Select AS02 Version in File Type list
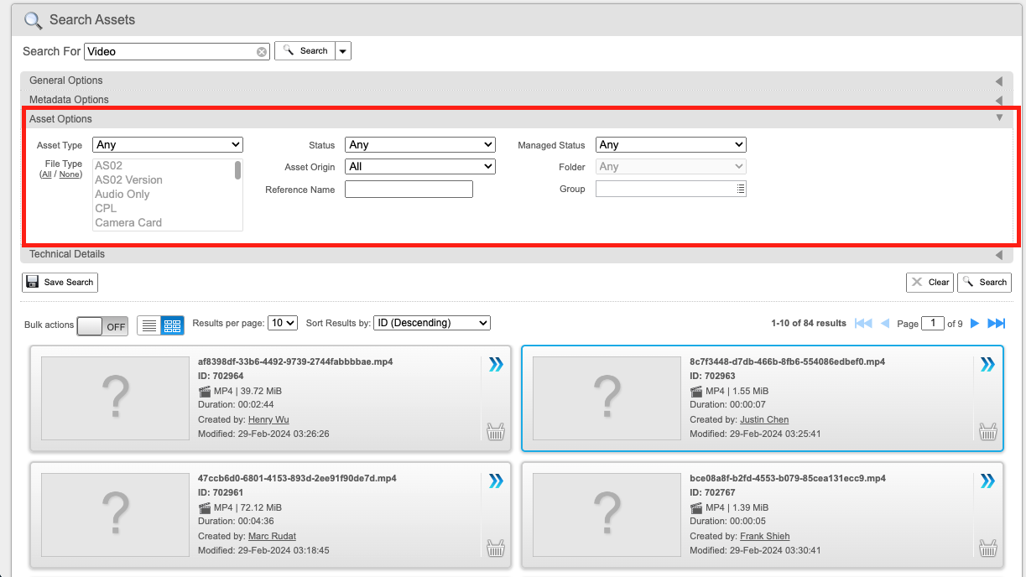Image resolution: width=1026 pixels, height=577 pixels. coord(128,180)
